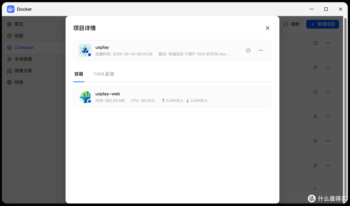The height and width of the screenshot is (206, 350).
Task: Click the Docker app logo icon
Action: (x=11, y=9)
